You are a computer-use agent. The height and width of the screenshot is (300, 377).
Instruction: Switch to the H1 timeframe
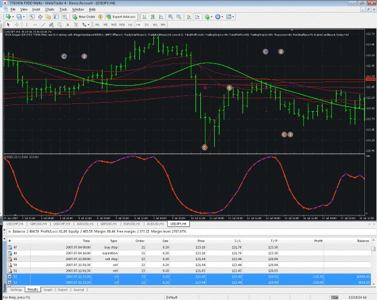tap(130, 25)
